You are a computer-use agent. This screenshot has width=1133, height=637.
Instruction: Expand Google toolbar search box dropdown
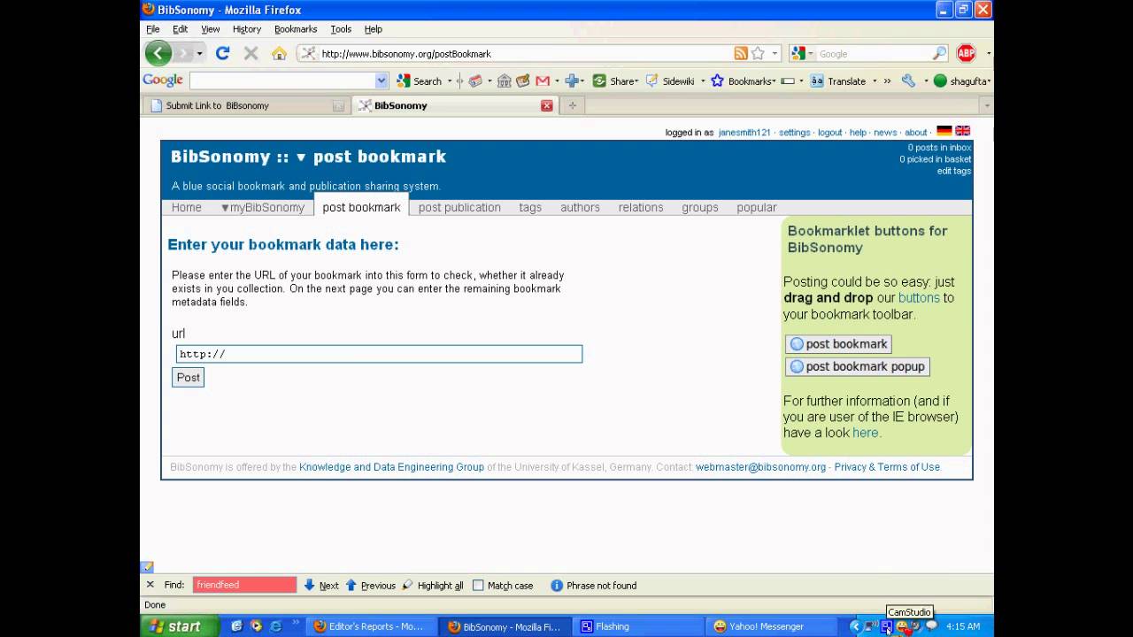(x=382, y=81)
